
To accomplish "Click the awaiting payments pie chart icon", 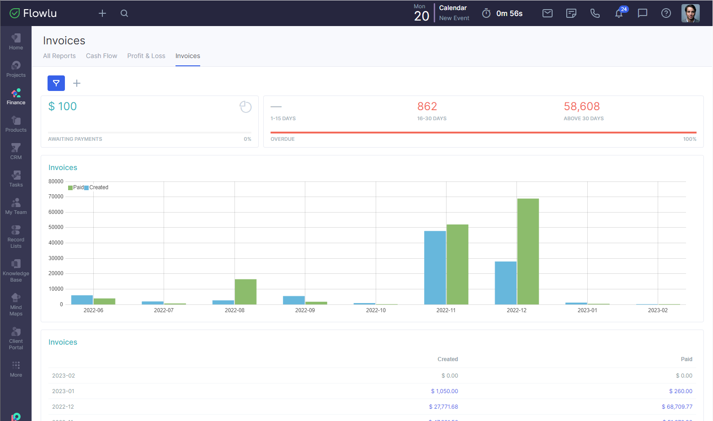I will [x=245, y=107].
